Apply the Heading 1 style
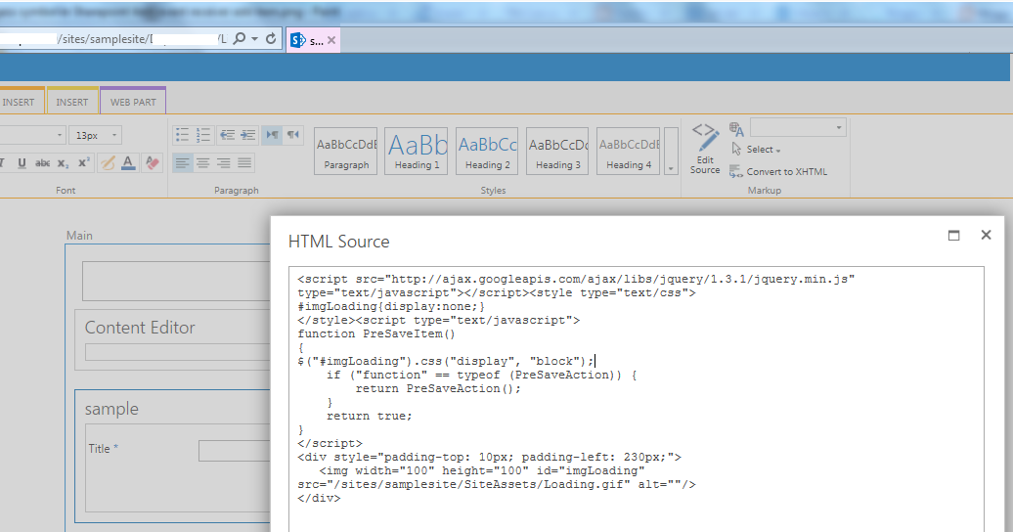This screenshot has width=1013, height=532. point(417,152)
